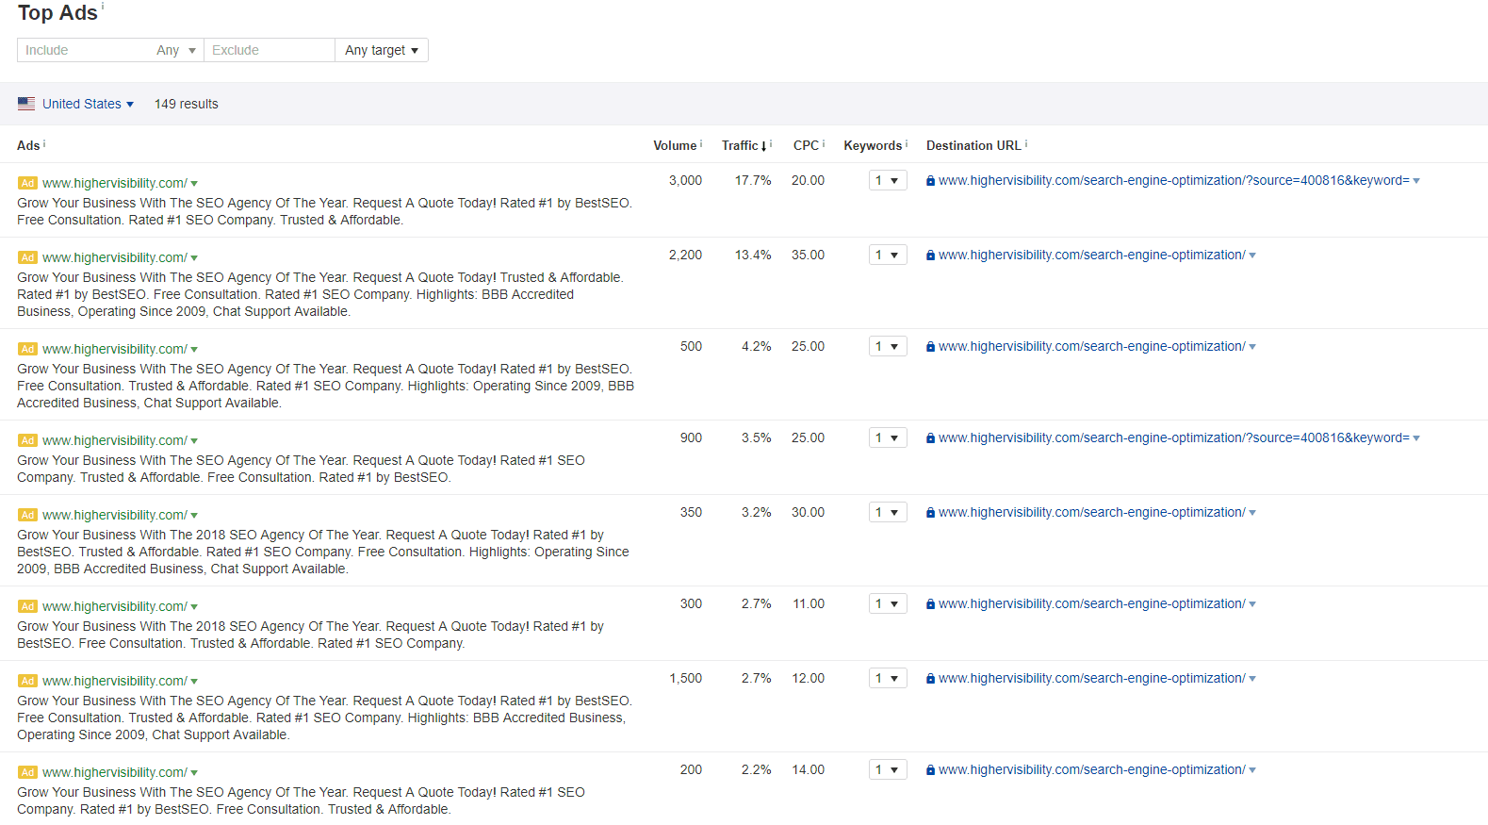Open keywords dropdown for 1,500 volume ad
Viewport: 1488px width, 825px height.
pyautogui.click(x=888, y=678)
